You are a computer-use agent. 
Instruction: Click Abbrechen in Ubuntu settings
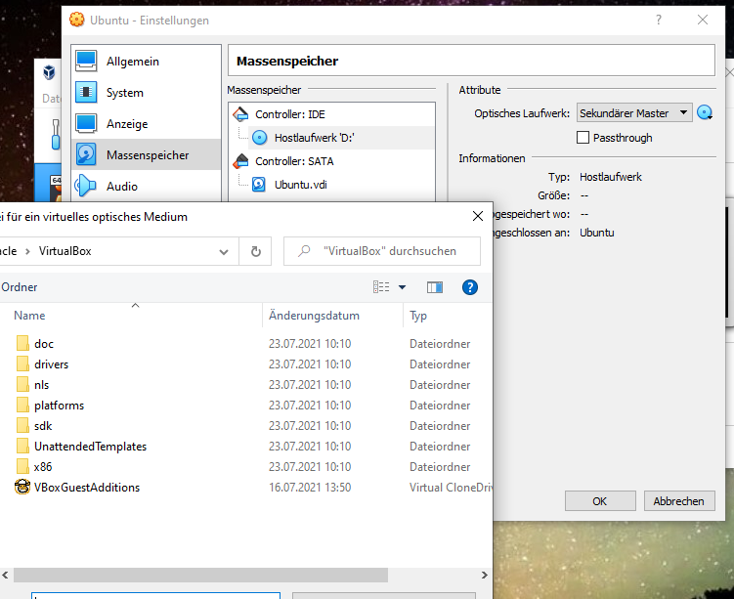(679, 501)
